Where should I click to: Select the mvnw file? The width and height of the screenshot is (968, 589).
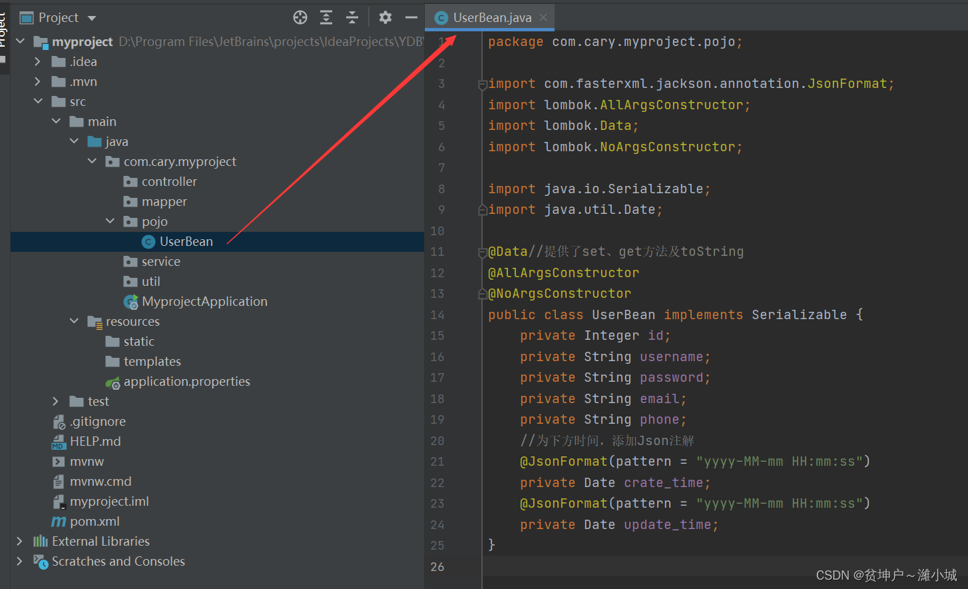pos(87,461)
